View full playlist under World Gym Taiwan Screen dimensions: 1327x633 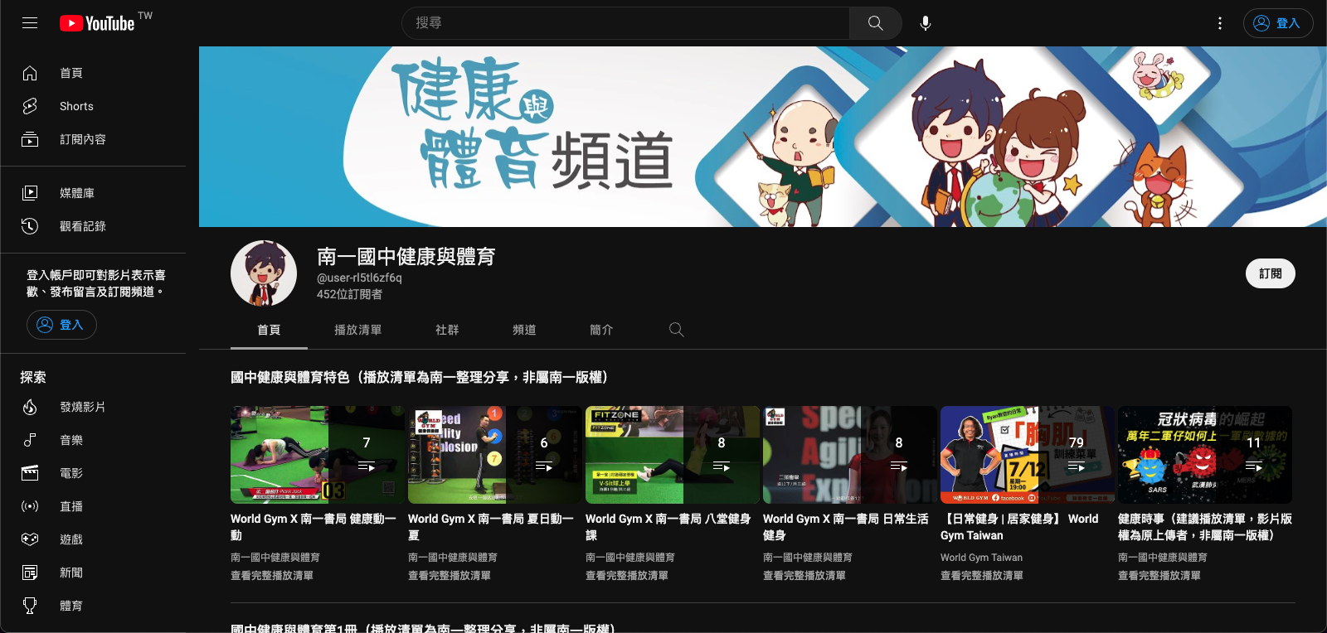981,575
